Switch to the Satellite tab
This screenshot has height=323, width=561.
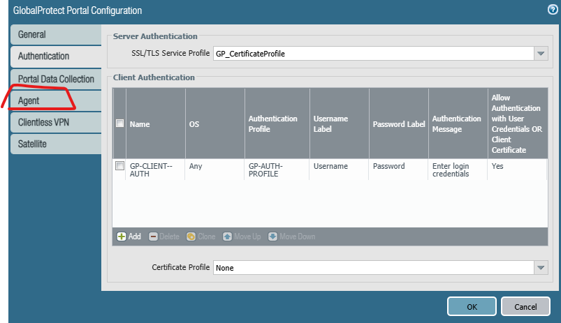[x=56, y=144]
